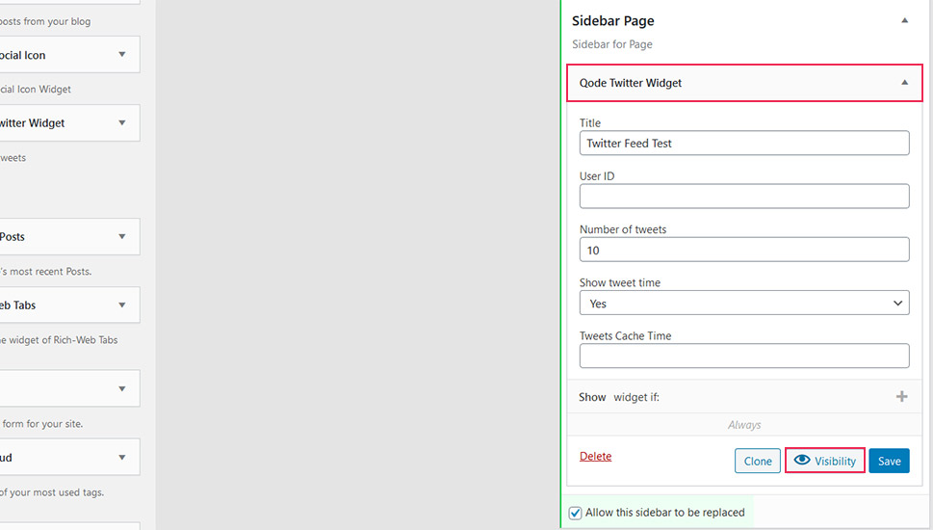Viewport: 933px width, 530px height.
Task: Toggle Allow this sidebar to be replaced checkbox
Action: click(x=575, y=513)
